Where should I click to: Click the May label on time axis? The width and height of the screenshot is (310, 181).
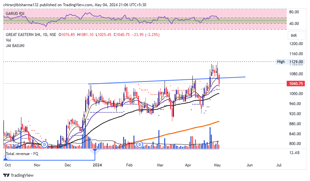click(217, 165)
